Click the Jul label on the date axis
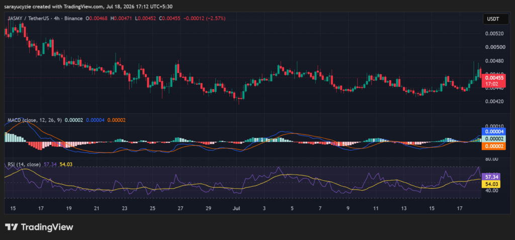Viewport: 515px width, 240px height. [236, 208]
